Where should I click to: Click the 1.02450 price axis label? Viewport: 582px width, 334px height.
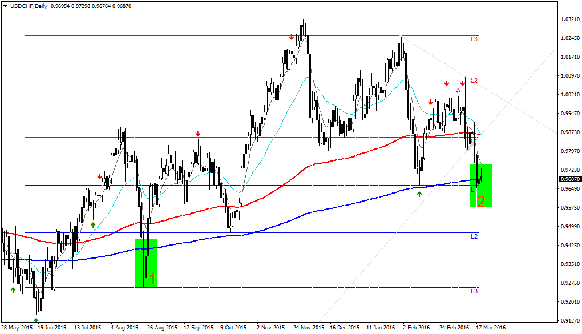coord(571,38)
